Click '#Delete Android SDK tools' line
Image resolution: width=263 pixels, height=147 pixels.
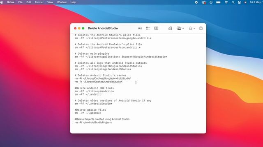tap(94, 88)
